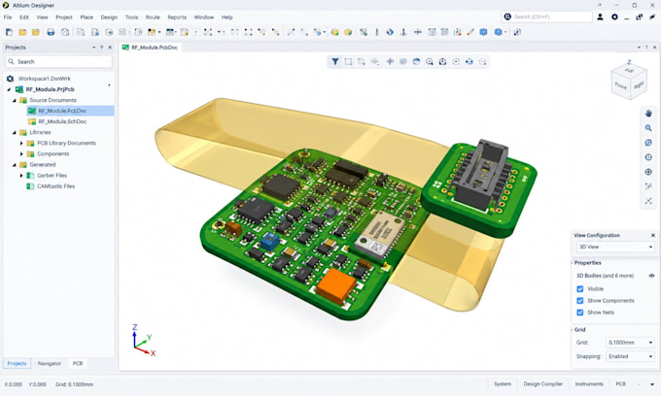
Task: Close the View Configuration panel
Action: click(653, 235)
